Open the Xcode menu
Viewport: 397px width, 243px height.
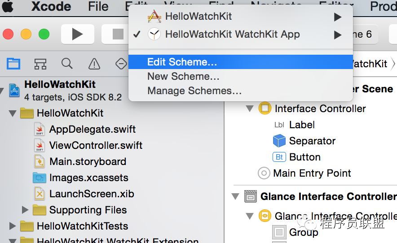(51, 6)
